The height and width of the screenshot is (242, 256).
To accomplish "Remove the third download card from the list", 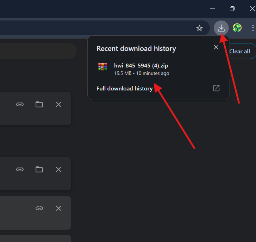I will pyautogui.click(x=58, y=208).
